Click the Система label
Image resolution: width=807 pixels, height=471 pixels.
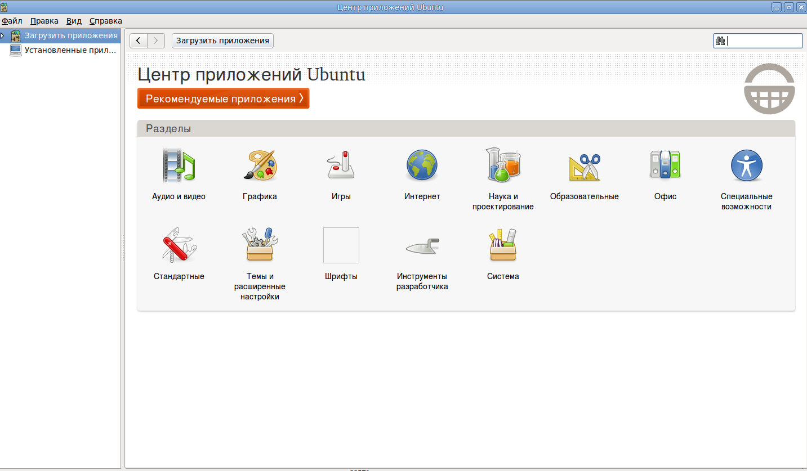pos(503,276)
